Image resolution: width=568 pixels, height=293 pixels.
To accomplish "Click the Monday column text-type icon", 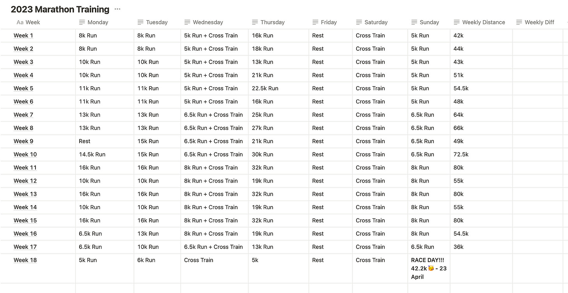I will coord(82,22).
